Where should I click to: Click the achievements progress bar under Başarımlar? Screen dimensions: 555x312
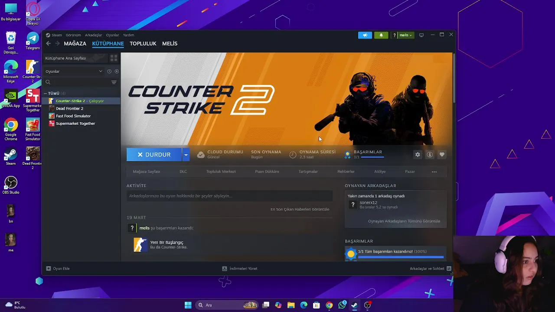401,257
